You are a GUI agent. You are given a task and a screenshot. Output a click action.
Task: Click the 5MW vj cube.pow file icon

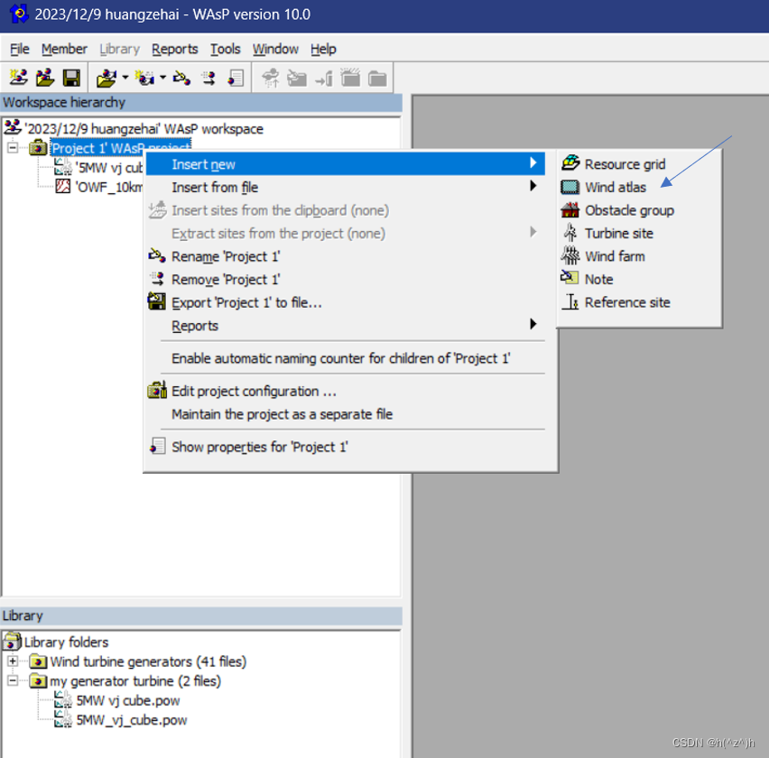pos(63,700)
